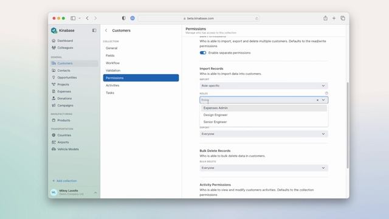
Task: Open Safari sidebar options dropdown arrow
Action: [80, 18]
